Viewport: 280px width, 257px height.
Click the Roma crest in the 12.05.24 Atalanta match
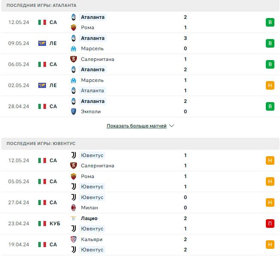pos(74,27)
